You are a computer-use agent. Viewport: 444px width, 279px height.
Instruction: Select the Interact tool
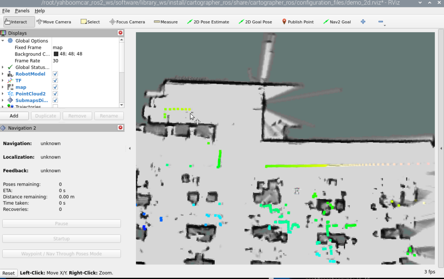[16, 22]
